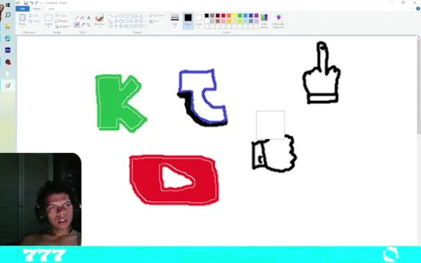
Task: Undo the last drawing action
Action: (31, 3)
